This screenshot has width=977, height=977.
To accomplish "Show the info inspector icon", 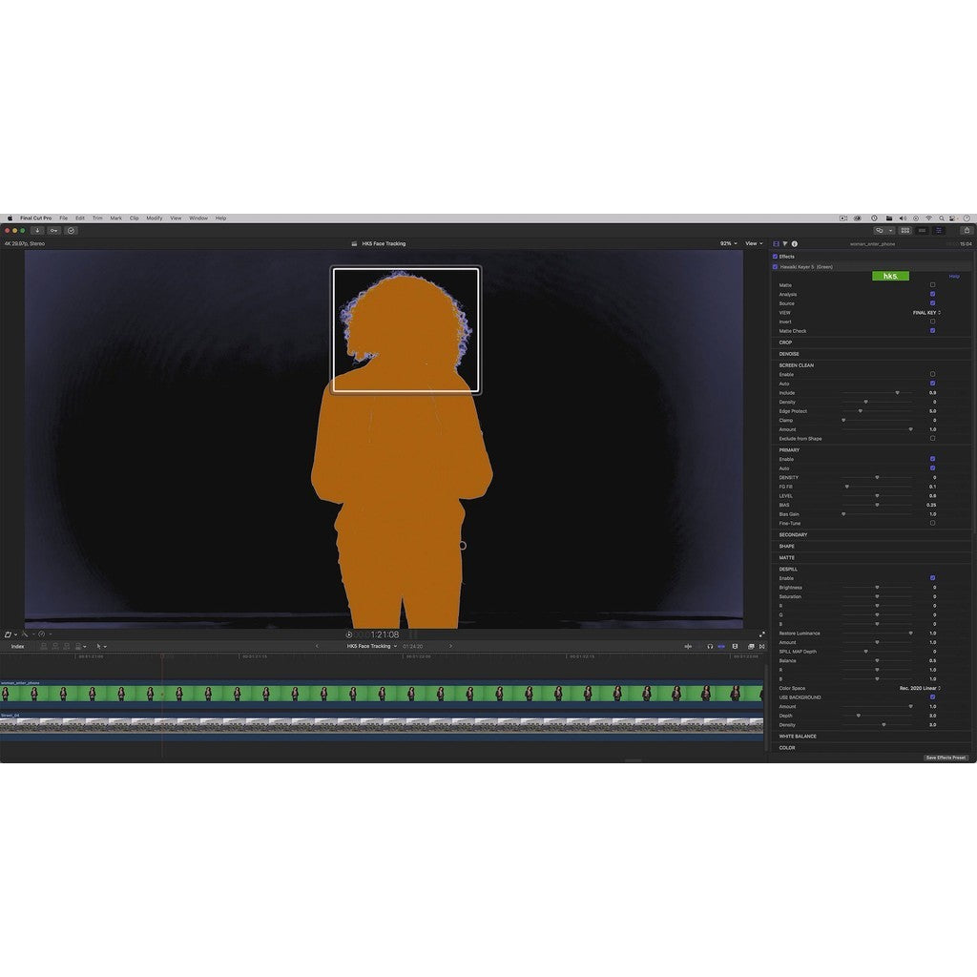I will pos(795,243).
